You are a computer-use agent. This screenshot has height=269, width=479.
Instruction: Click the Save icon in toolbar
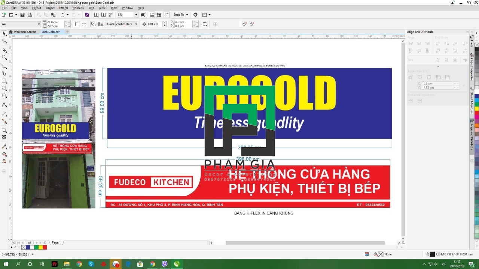point(22,15)
